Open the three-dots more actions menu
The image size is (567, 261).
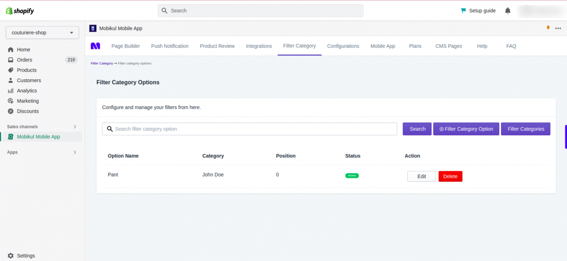pyautogui.click(x=558, y=28)
